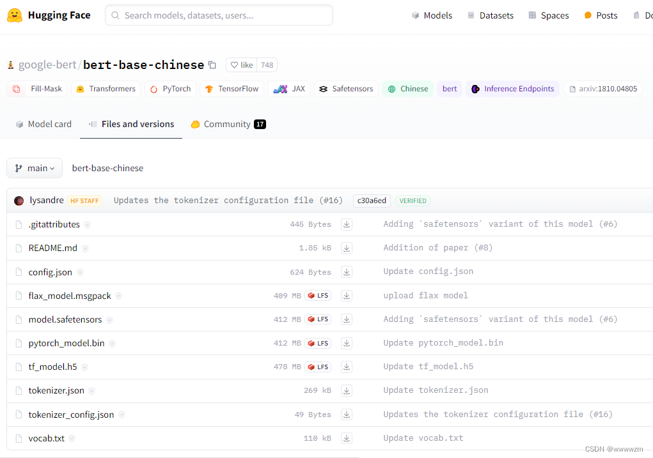Open the vocab.txt file
The width and height of the screenshot is (653, 458).
point(46,438)
